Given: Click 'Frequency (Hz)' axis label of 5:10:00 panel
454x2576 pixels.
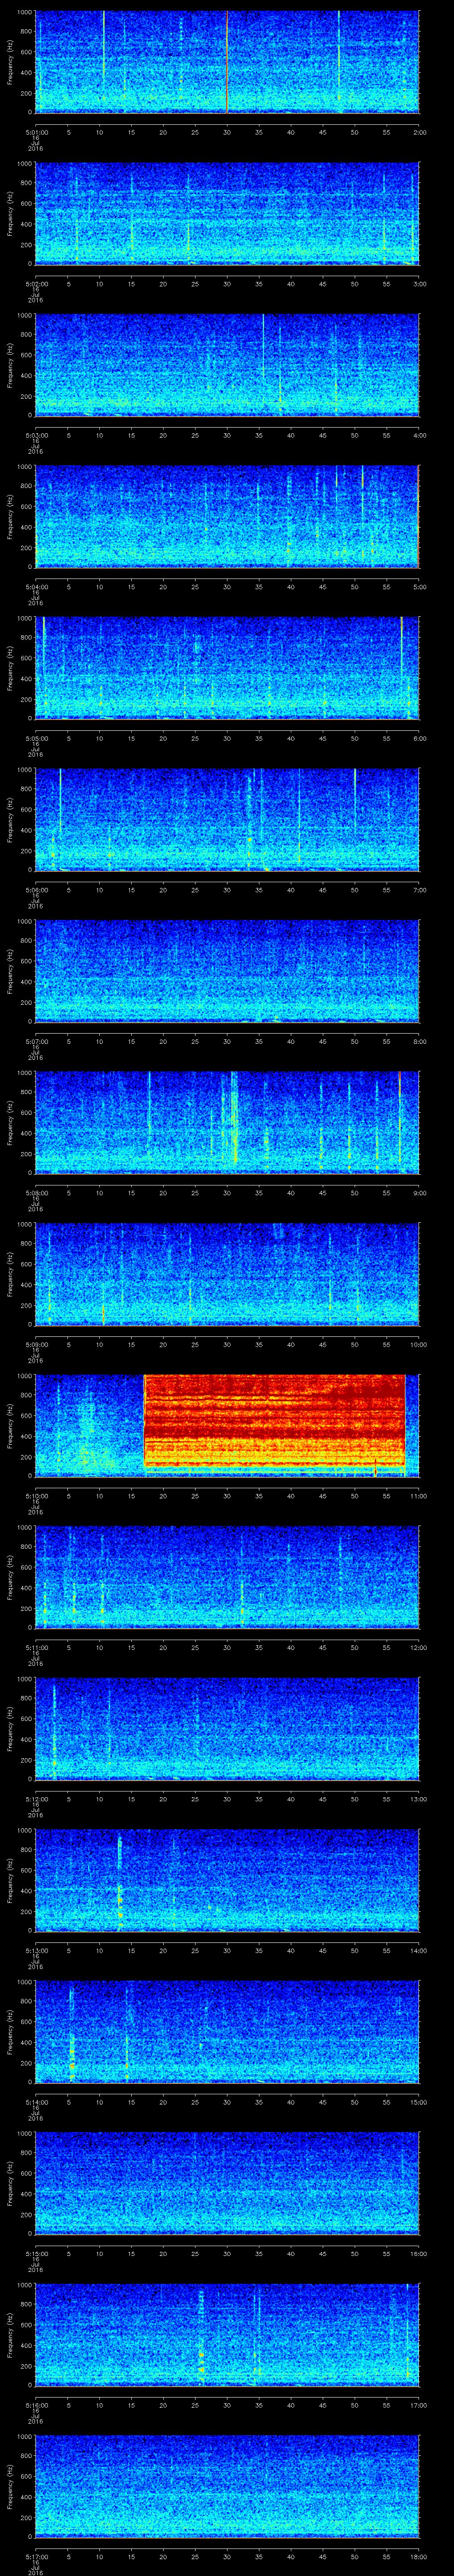Looking at the screenshot, I should [10, 1425].
